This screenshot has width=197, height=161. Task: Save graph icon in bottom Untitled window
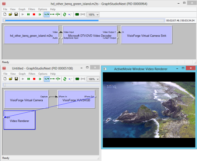(x=16, y=79)
